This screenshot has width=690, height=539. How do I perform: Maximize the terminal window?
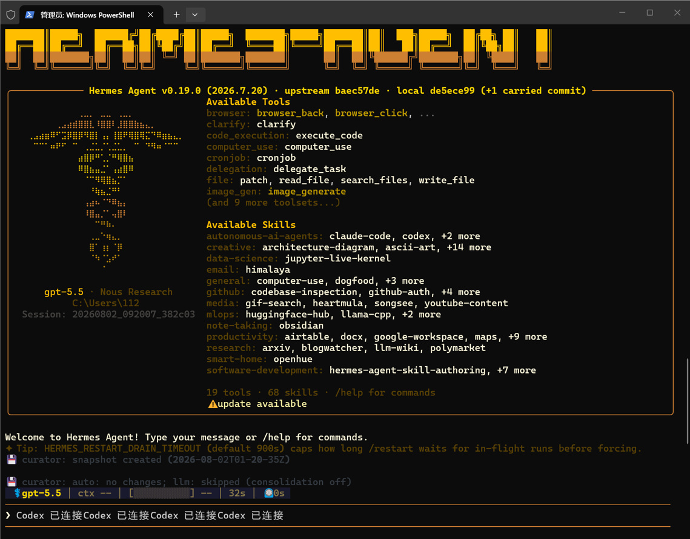point(649,13)
